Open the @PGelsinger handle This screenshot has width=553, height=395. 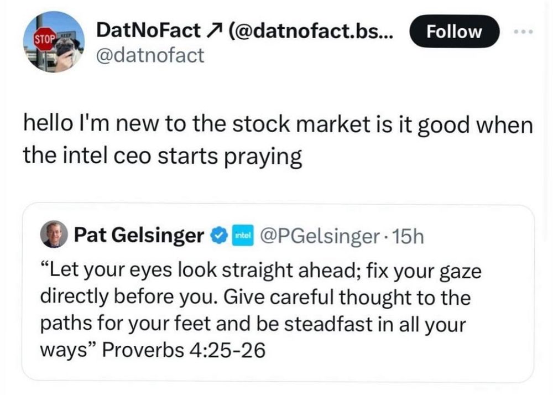point(322,236)
